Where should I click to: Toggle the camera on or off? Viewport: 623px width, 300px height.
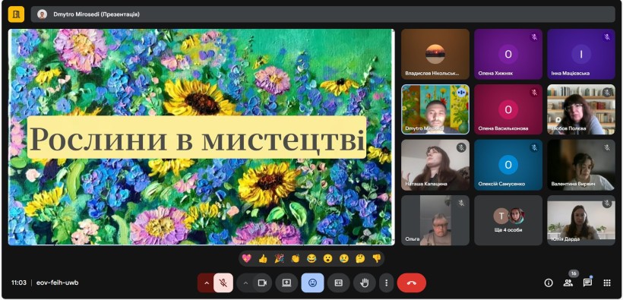[x=262, y=283]
